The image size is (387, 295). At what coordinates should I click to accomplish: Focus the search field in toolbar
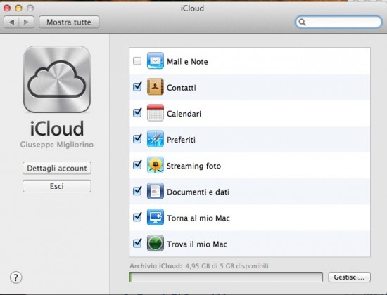tap(338, 22)
